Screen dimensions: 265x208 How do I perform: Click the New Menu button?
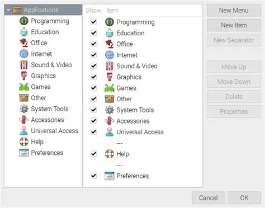[234, 10]
